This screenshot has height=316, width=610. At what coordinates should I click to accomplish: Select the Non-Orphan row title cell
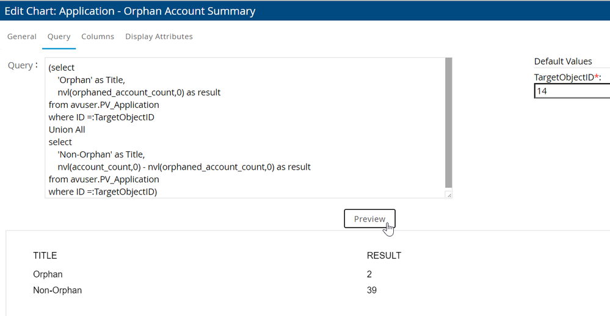pos(57,290)
